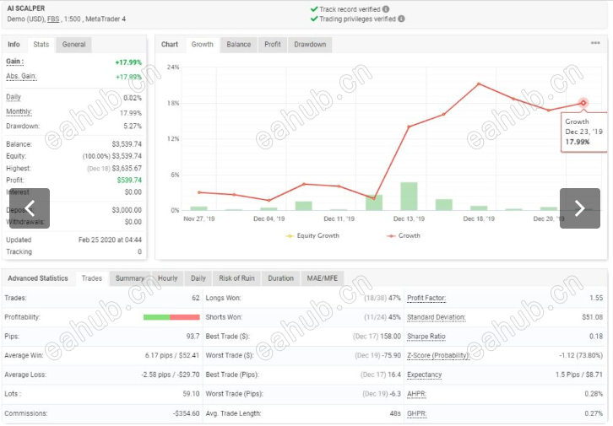Click the Best Trade ($) value 158.00

tap(391, 337)
